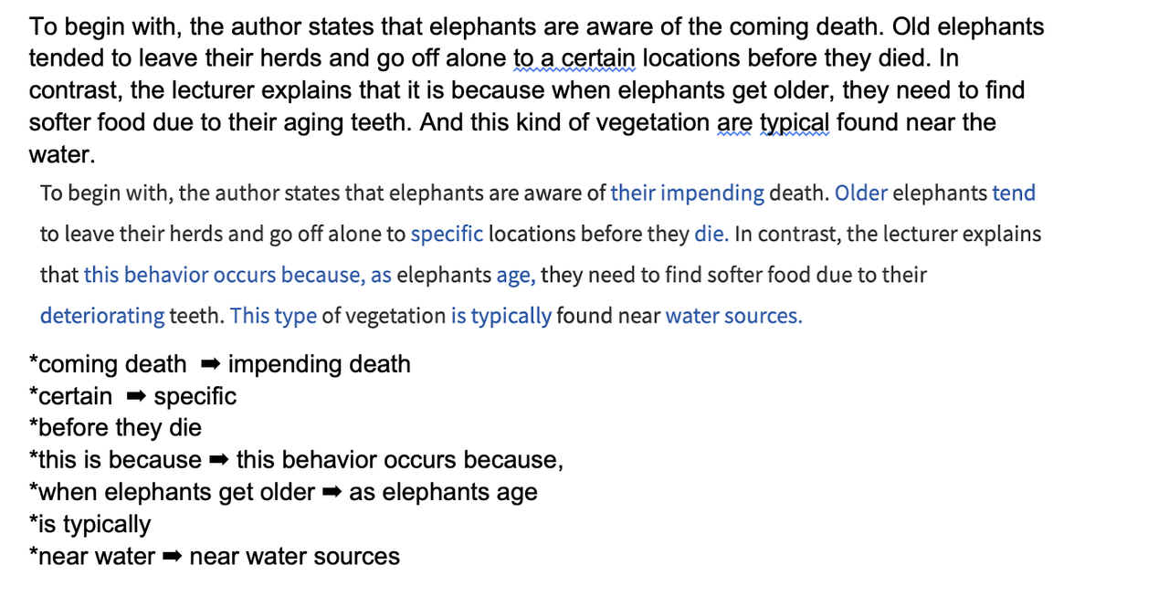Click the blue word "specific" in corrected paragraph
Viewport: 1169px width, 596px height.
coord(447,235)
